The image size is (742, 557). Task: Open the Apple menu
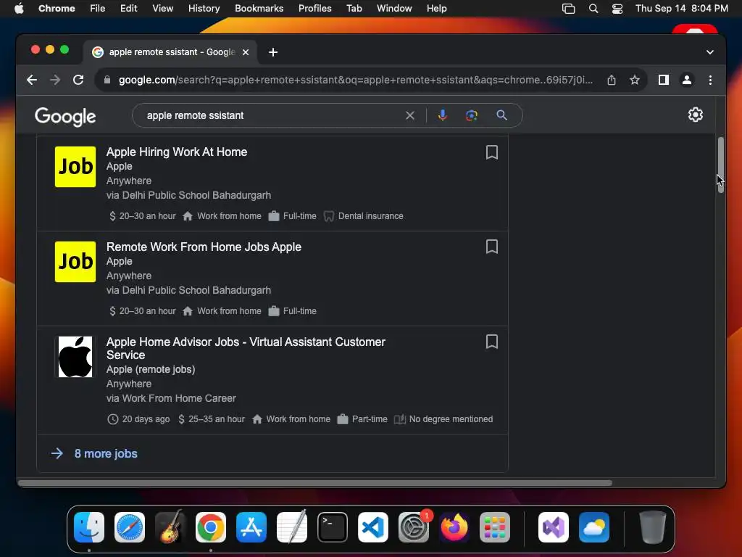coord(19,8)
